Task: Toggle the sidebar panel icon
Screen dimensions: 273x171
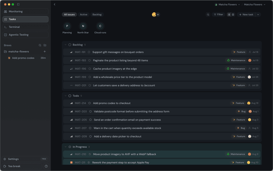Action: tap(18, 4)
